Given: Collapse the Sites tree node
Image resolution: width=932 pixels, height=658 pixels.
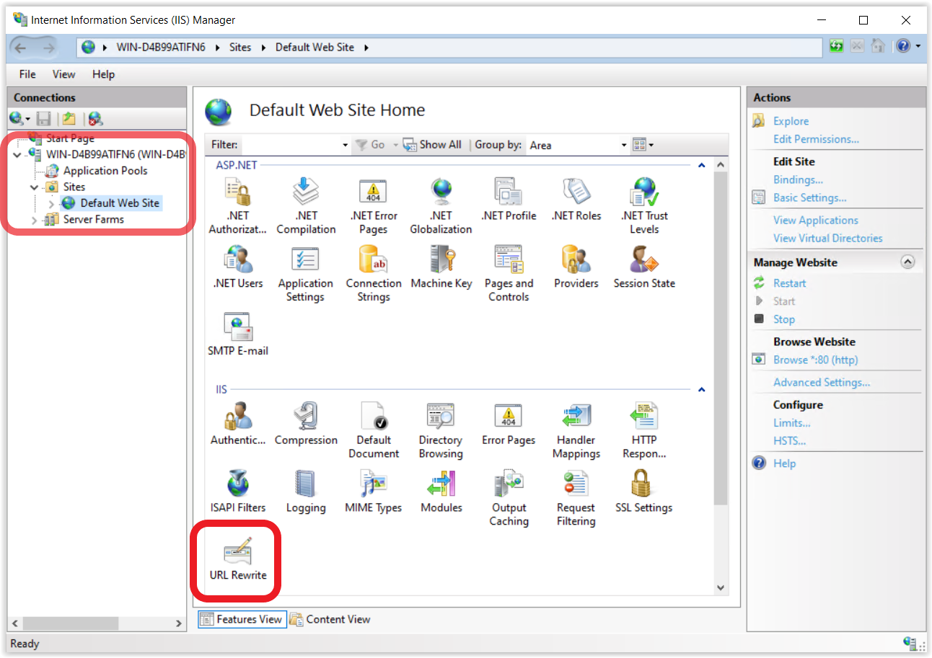Looking at the screenshot, I should coord(34,187).
